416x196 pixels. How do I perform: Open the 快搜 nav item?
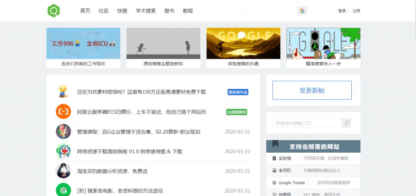point(122,11)
